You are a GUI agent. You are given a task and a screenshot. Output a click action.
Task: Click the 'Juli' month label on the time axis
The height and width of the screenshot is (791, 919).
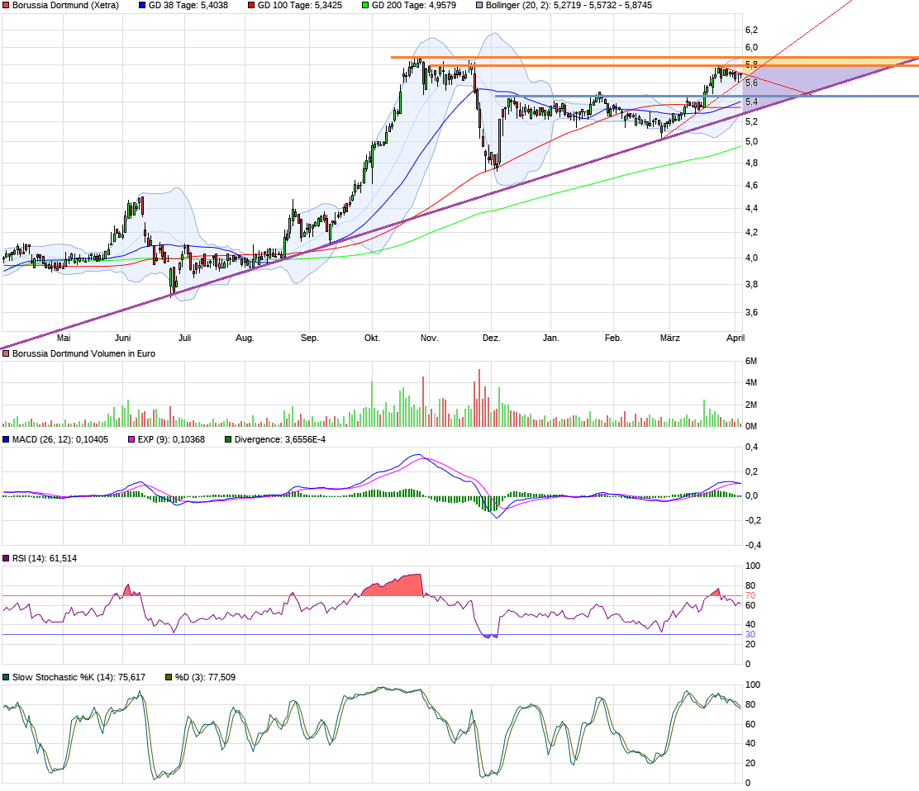[x=184, y=338]
